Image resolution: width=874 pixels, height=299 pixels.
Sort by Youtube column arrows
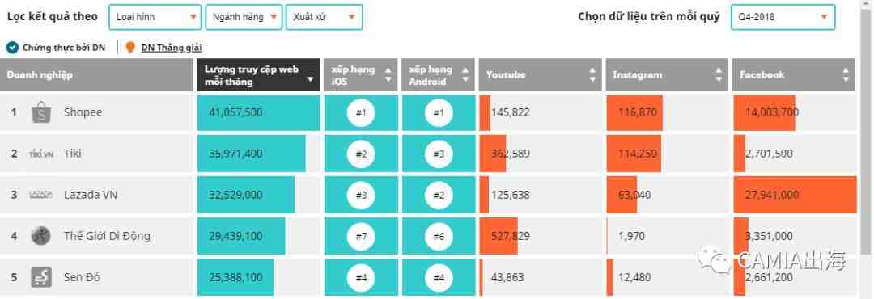pyautogui.click(x=592, y=74)
